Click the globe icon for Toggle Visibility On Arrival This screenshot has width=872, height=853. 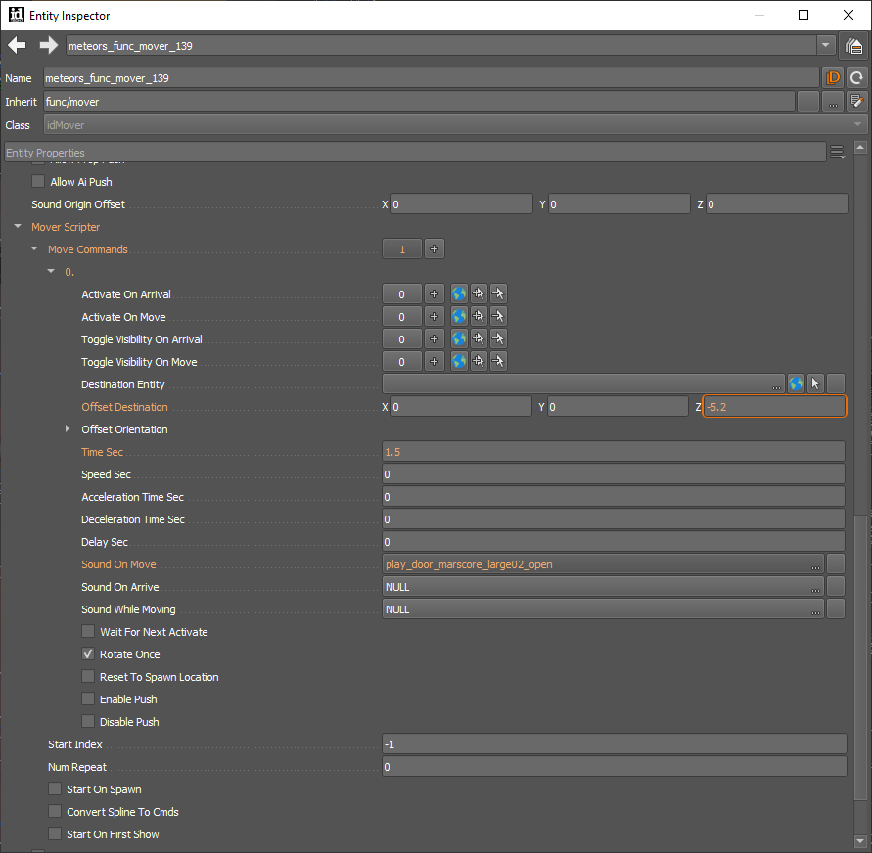[x=459, y=339]
